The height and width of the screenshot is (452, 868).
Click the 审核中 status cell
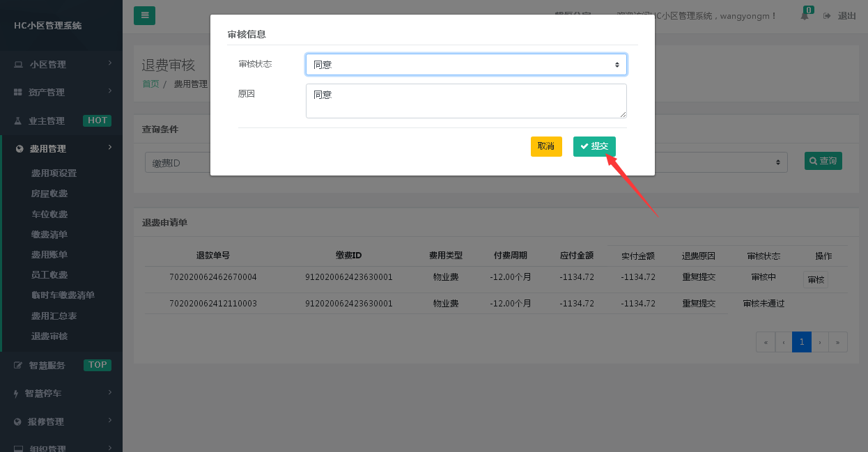tap(764, 277)
